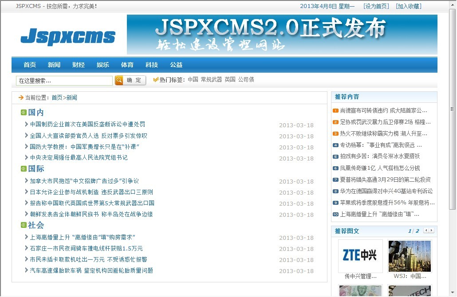Click 加入收藏 link
The width and height of the screenshot is (457, 297).
(409, 6)
